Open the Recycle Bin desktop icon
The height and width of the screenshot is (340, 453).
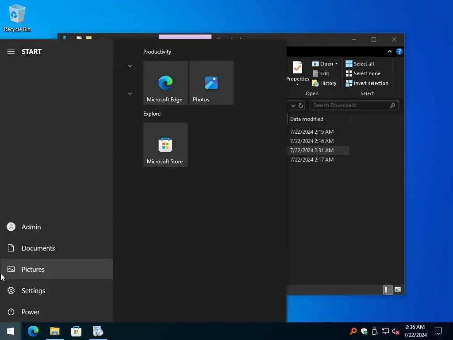(x=17, y=18)
